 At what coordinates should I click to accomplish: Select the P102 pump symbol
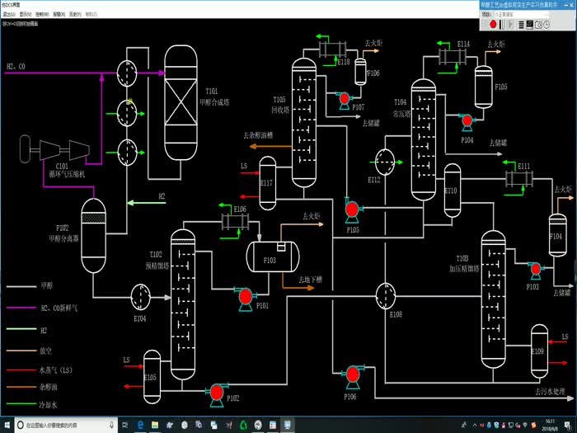218,391
